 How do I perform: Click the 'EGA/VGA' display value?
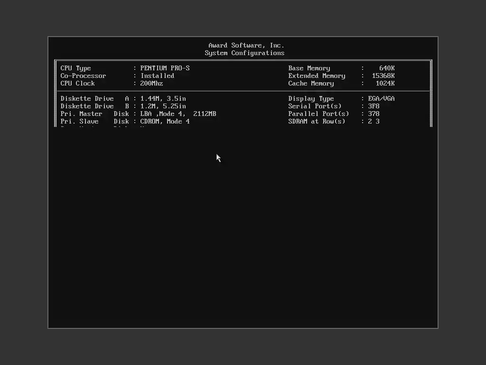click(x=381, y=99)
